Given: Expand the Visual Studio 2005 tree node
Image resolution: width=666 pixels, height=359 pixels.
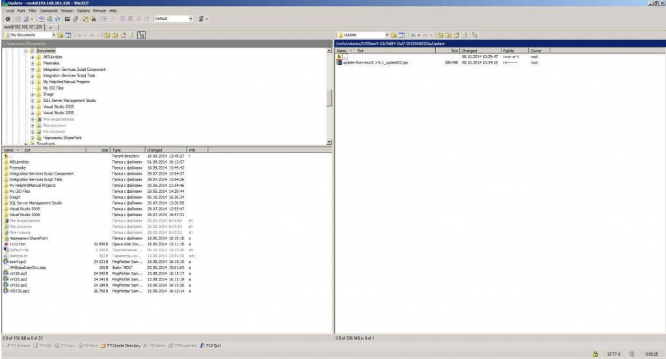Looking at the screenshot, I should click(33, 107).
